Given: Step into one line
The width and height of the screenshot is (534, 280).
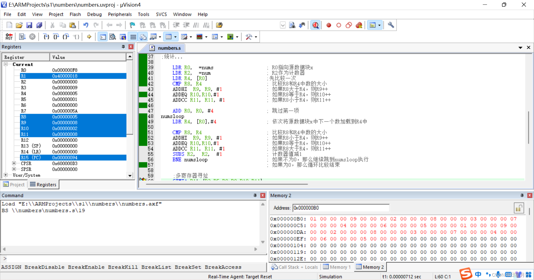Looking at the screenshot, I should click(x=46, y=37).
